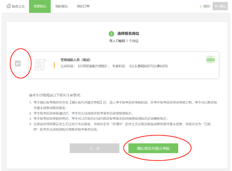The image size is (232, 171).
Task: Switch to the 我的报名 tab
Action: 62,6
